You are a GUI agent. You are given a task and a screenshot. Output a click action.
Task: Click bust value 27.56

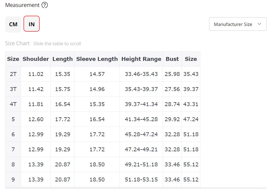coord(172,89)
